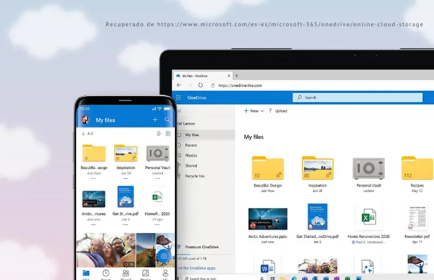The image size is (434, 280).
Task: Switch to the Photos tab on phone
Action: (x=145, y=275)
